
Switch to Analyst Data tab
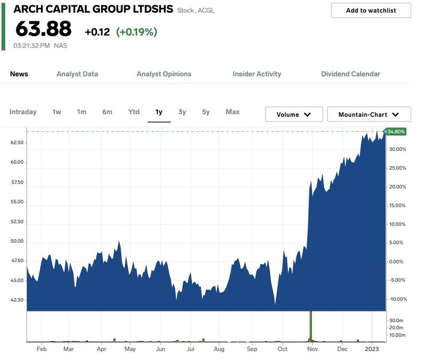click(x=77, y=74)
